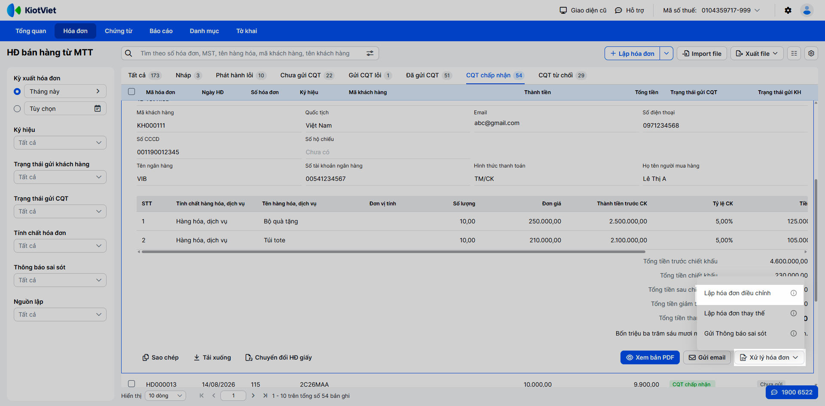
Task: Tick checkbox for invoice HD000013
Action: pyautogui.click(x=131, y=384)
